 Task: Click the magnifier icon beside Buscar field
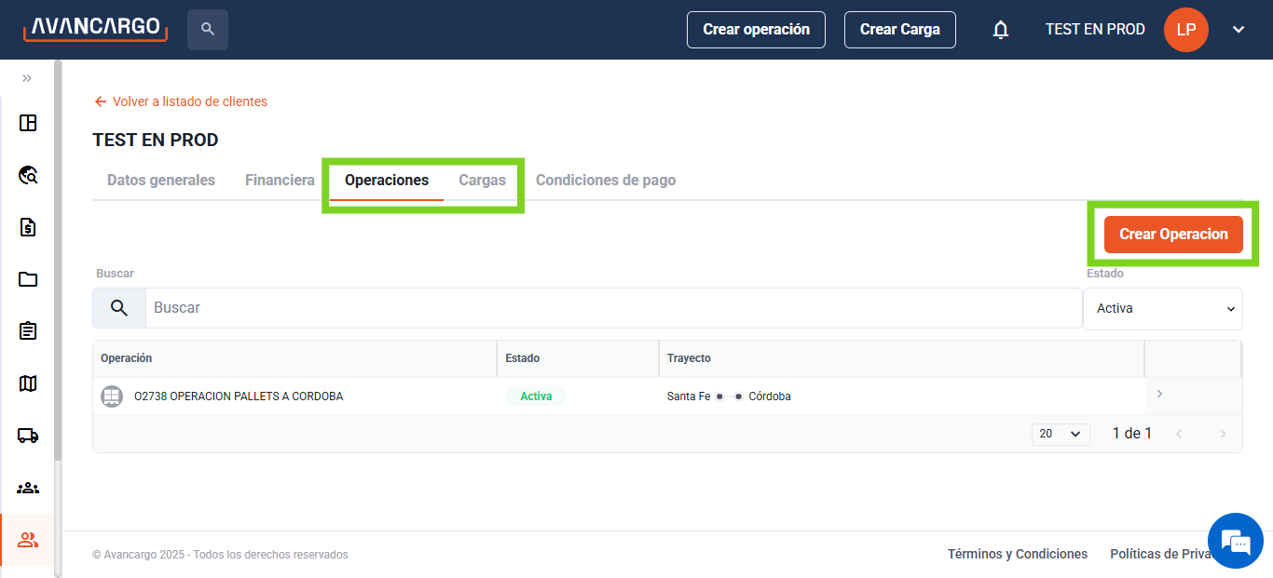point(119,308)
